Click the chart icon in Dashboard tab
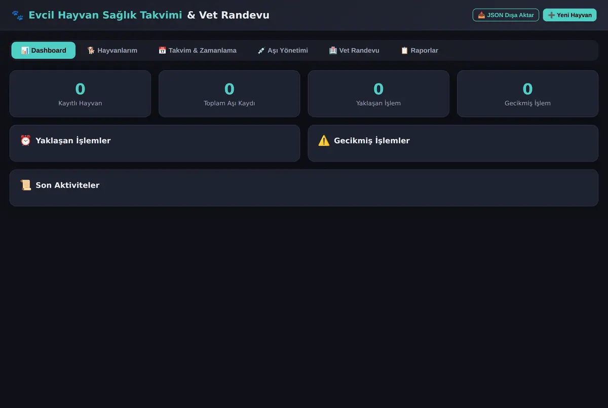Screen dimensions: 608x408 (25, 50)
